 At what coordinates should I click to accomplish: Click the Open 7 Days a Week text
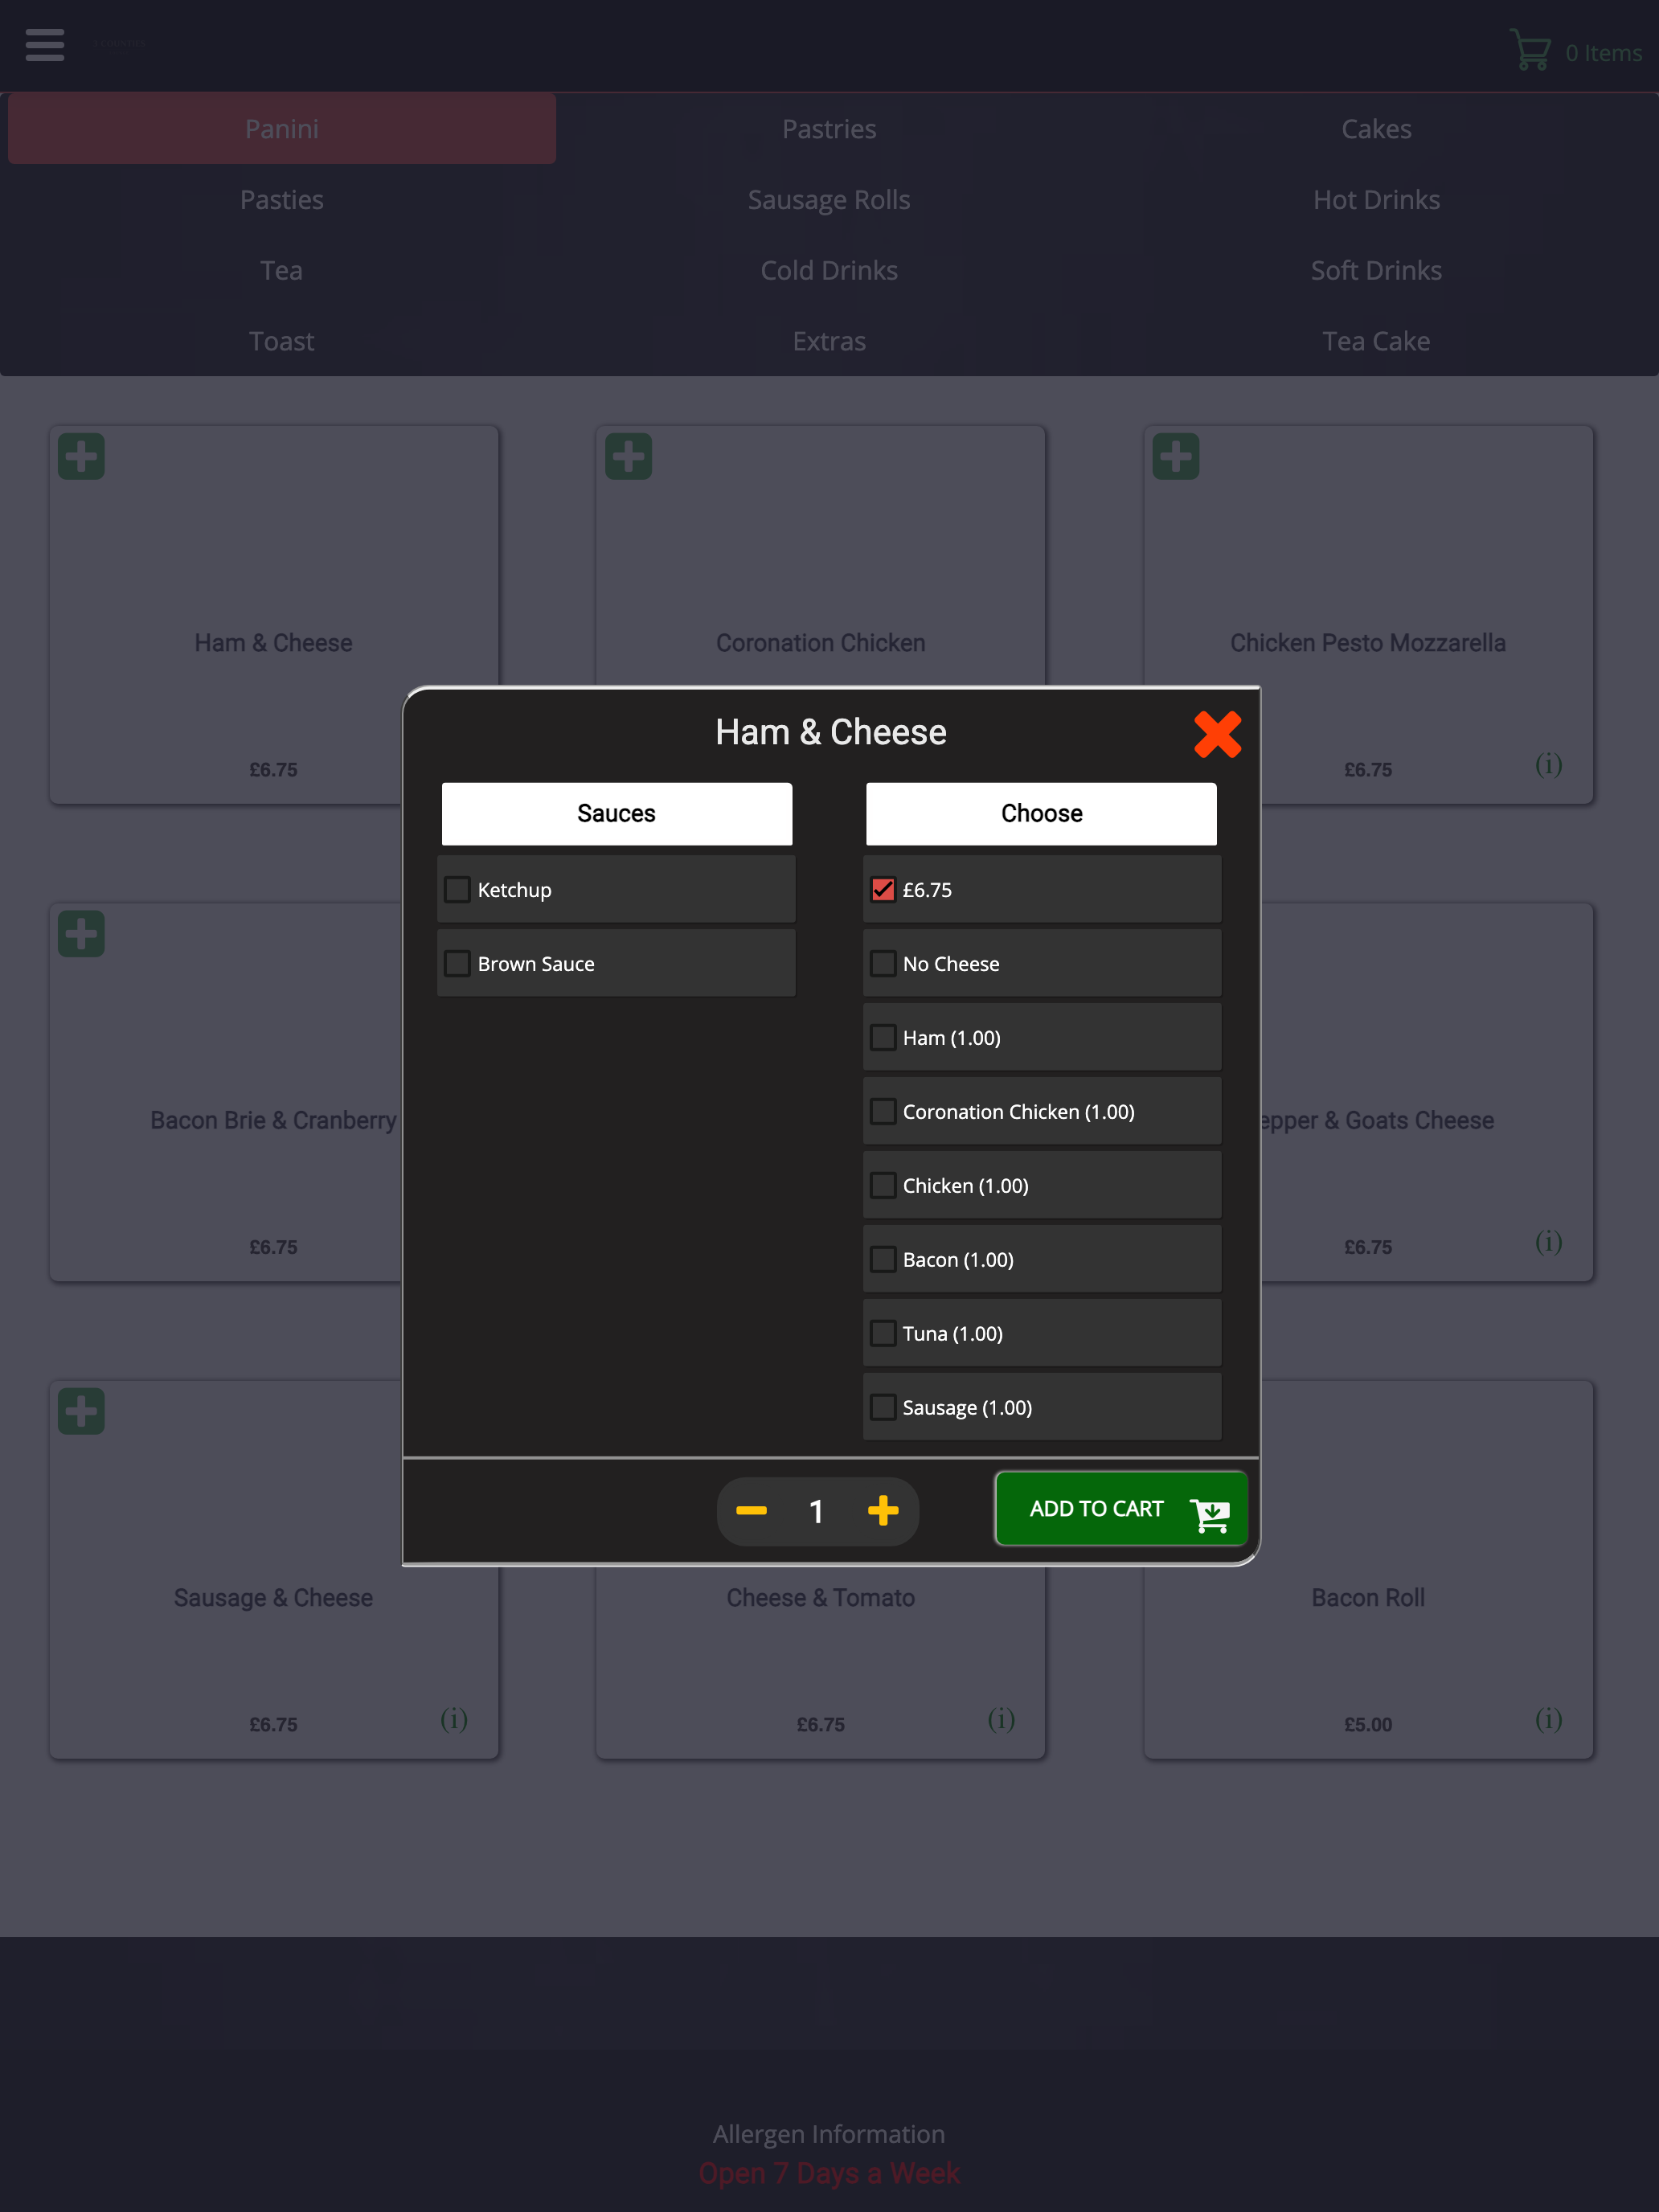click(829, 2174)
